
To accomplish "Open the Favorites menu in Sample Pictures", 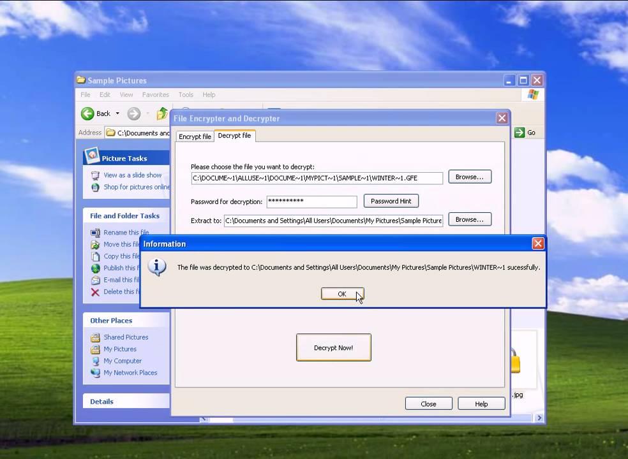I will (155, 94).
